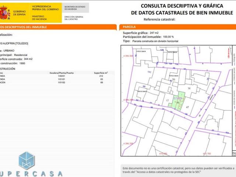The image size is (236, 177).
Task: Select the '63' surface cell
Action: coord(102,79)
